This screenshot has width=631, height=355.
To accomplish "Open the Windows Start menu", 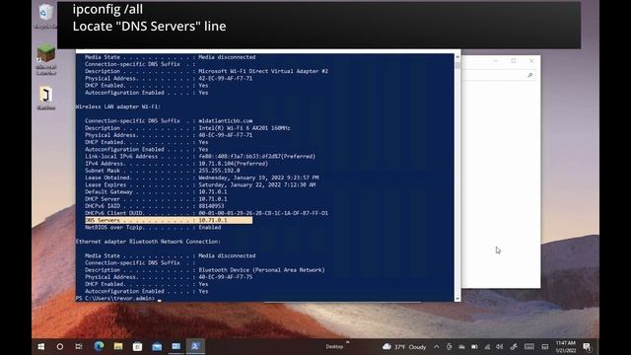I will [x=41, y=346].
